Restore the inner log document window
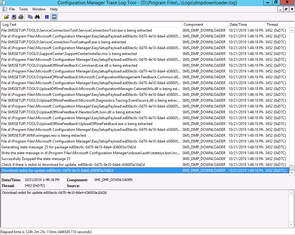295x235 pixels. point(286,9)
